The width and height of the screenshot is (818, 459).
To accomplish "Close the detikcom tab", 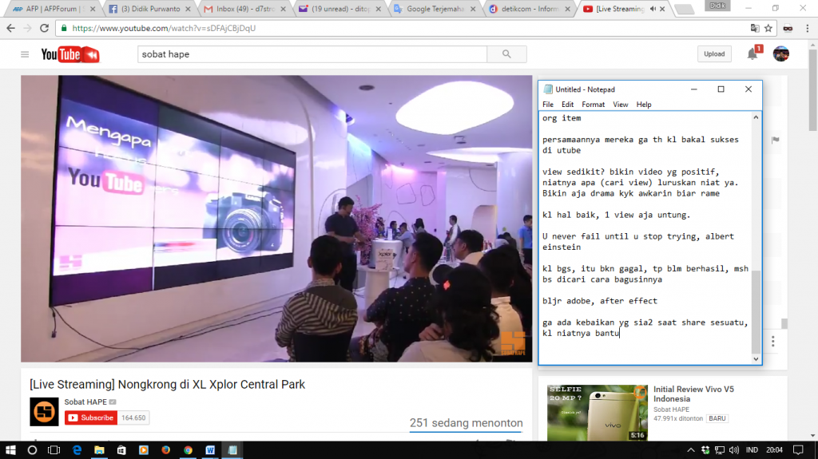I will click(568, 9).
